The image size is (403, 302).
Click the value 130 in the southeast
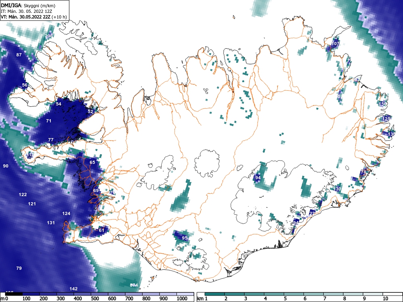pos(337,189)
